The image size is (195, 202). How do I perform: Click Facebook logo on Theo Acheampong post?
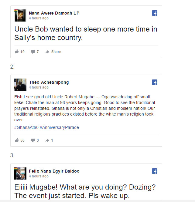click(x=154, y=82)
